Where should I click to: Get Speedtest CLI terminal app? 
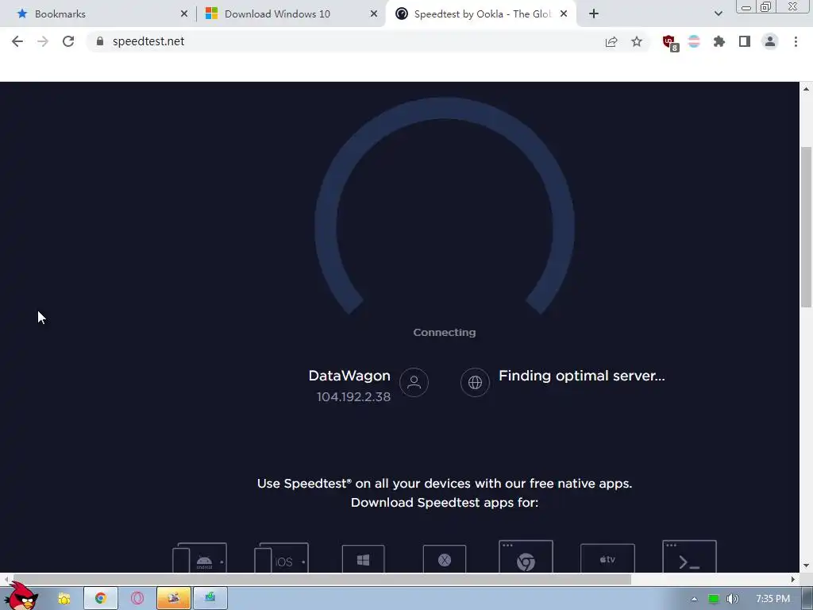coord(690,557)
